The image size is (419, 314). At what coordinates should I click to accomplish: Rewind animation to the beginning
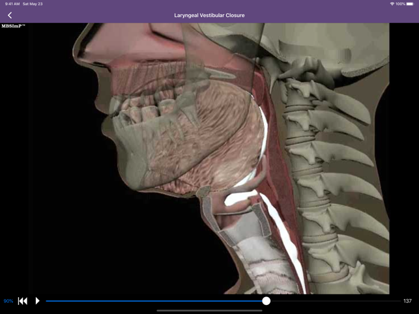pos(23,301)
